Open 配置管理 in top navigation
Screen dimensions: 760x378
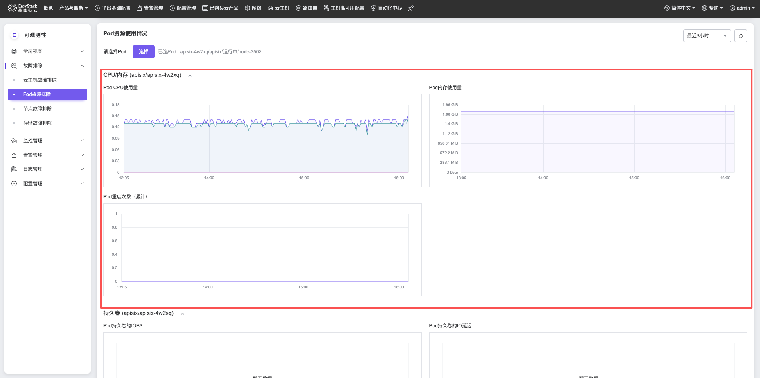point(183,8)
